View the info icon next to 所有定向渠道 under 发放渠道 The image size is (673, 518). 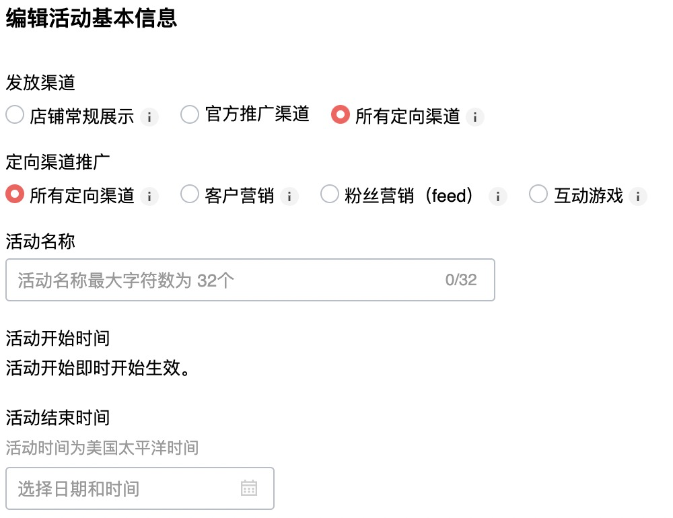[475, 116]
